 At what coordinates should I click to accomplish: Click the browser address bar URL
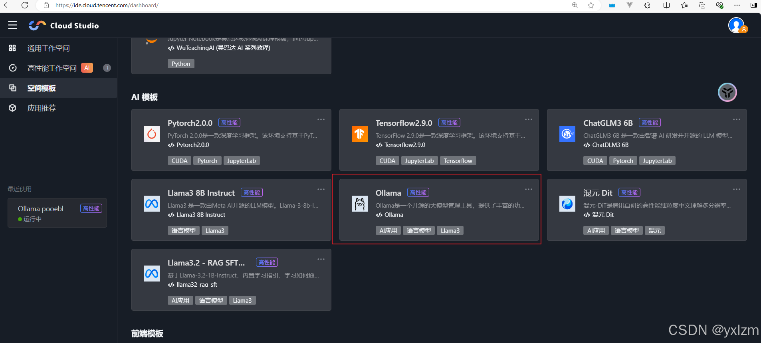click(107, 5)
